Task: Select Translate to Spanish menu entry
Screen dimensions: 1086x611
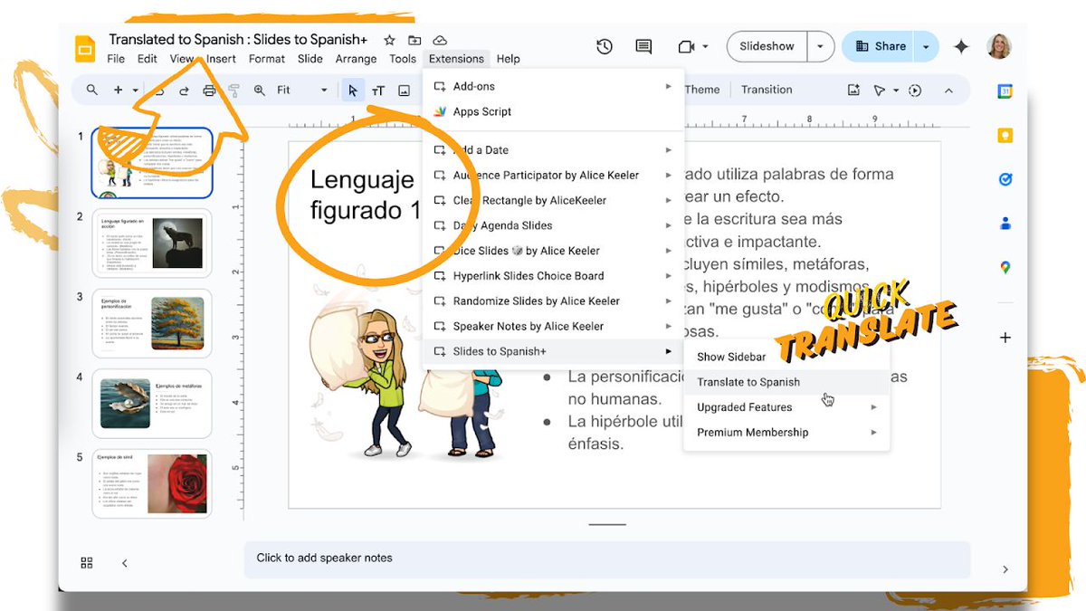Action: [x=748, y=382]
